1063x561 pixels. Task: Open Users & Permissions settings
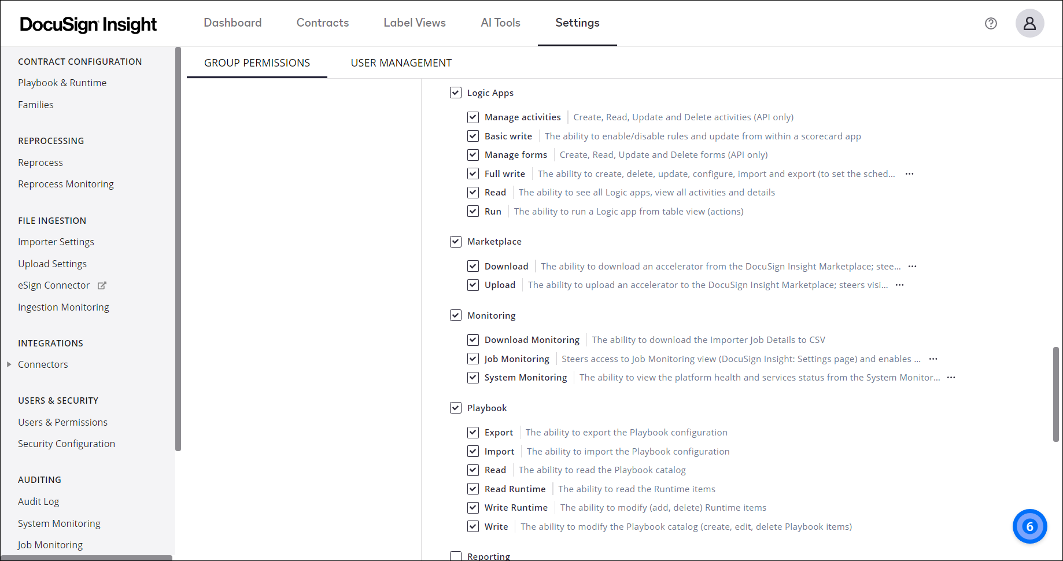pyautogui.click(x=62, y=422)
